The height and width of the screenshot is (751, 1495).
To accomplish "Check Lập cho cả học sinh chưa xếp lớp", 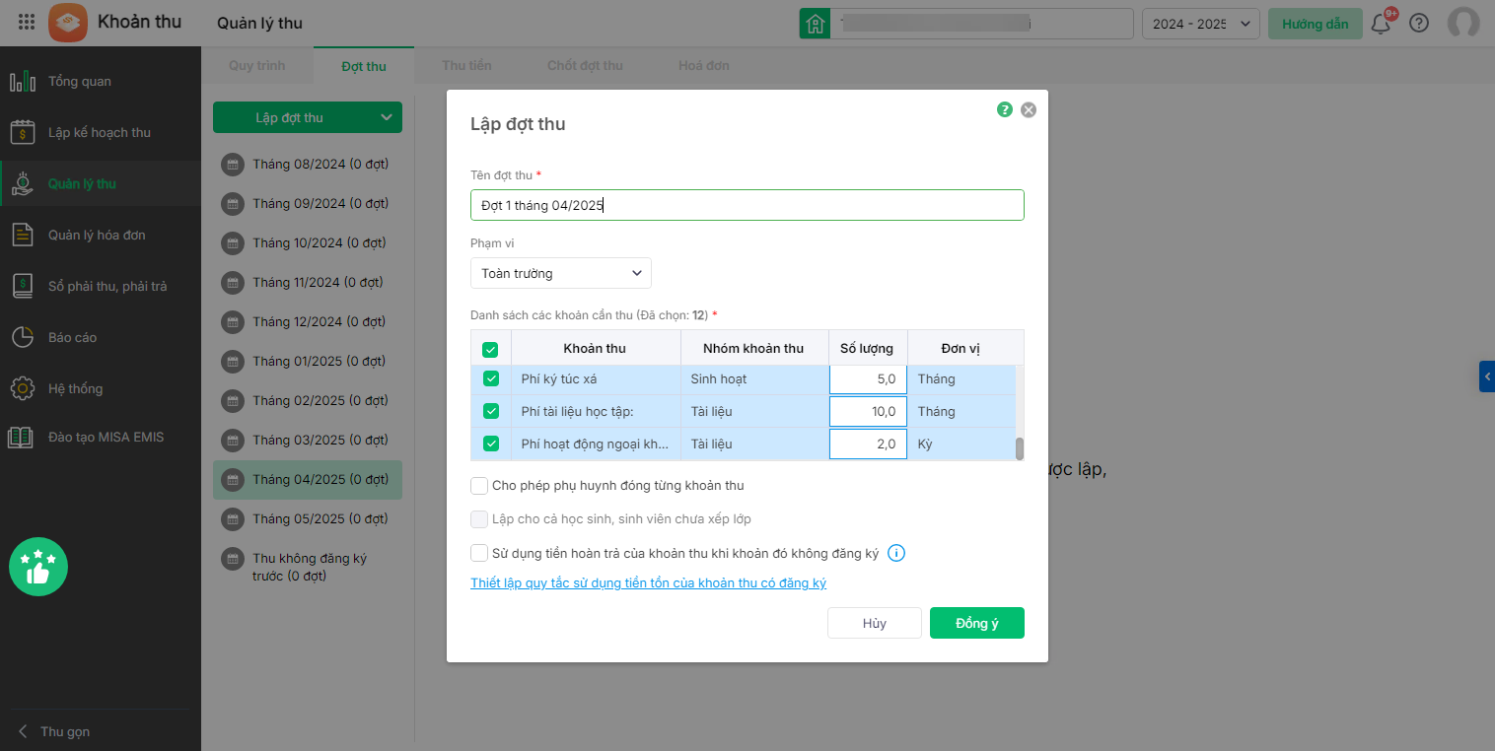I will point(479,519).
